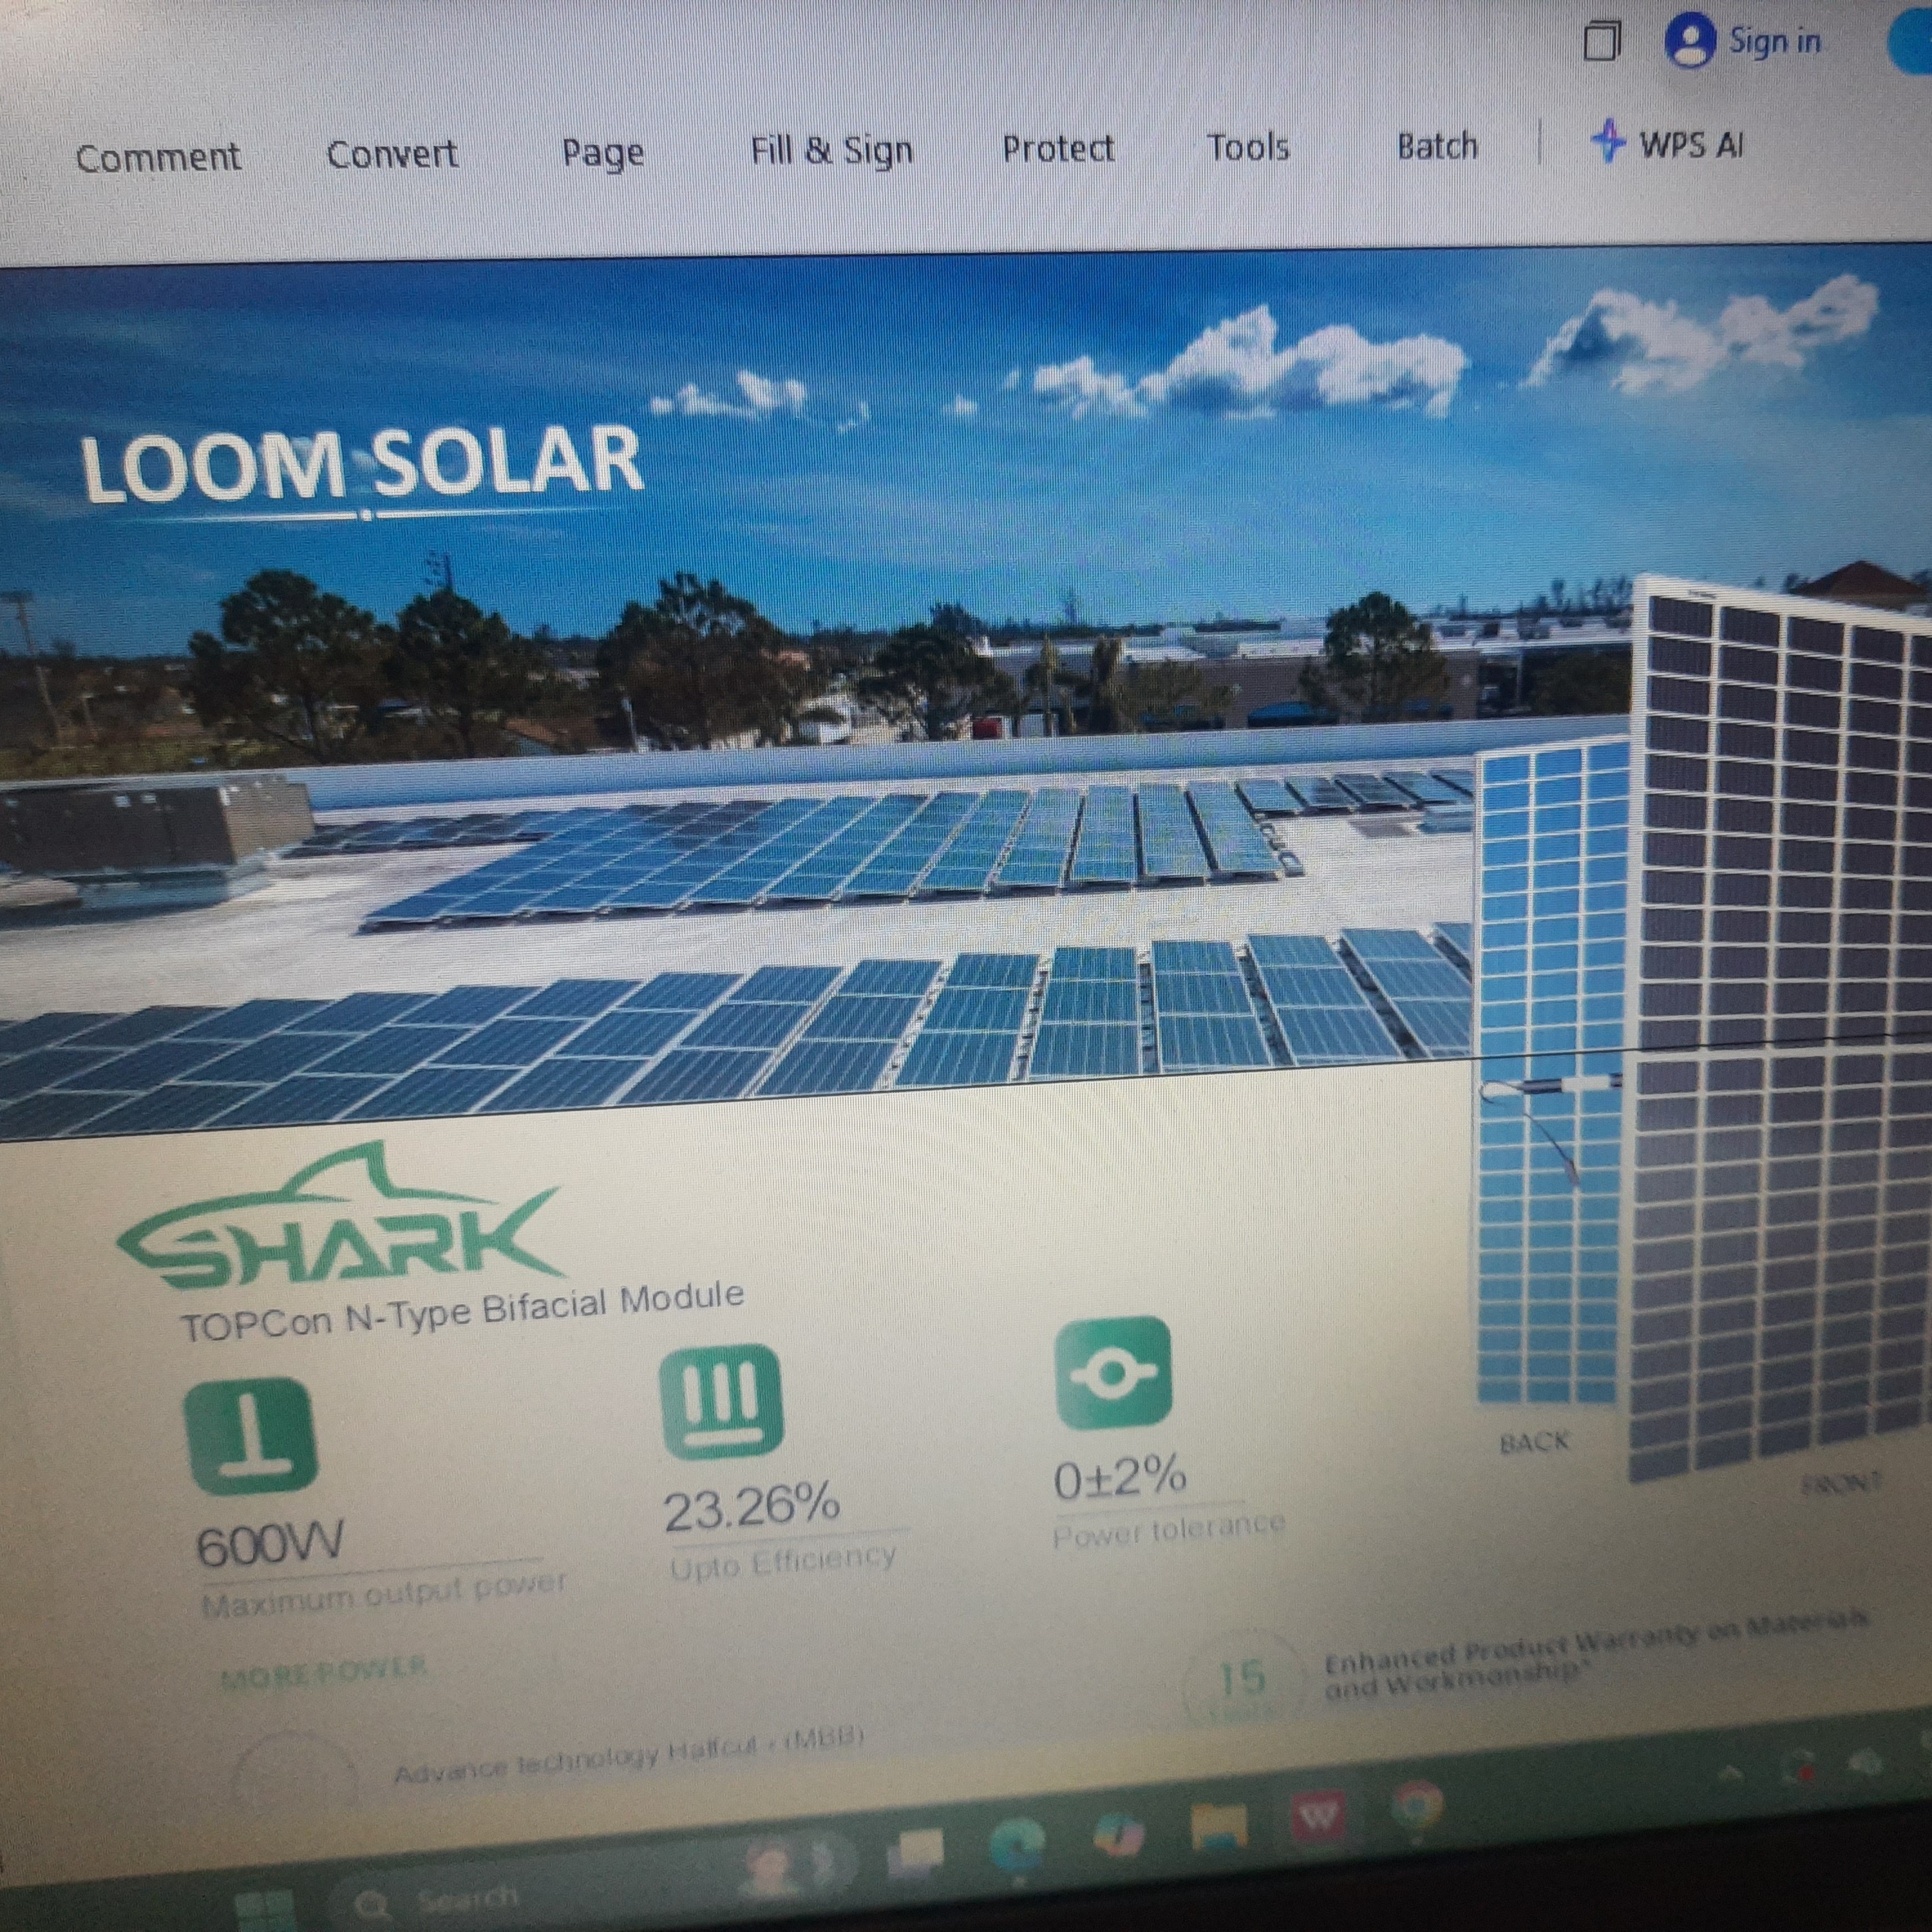Open Task View on taskbar
The image size is (1932, 1932).
(x=918, y=1852)
